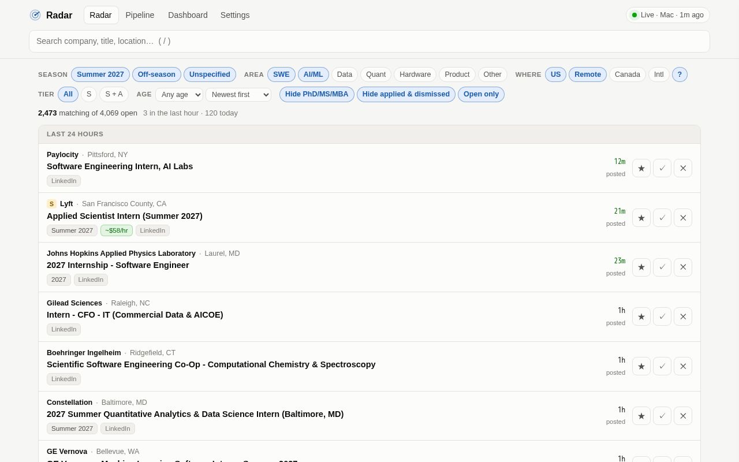Toggle the Summer 2027 season filter
Screen dimensions: 739x462
coord(100,74)
